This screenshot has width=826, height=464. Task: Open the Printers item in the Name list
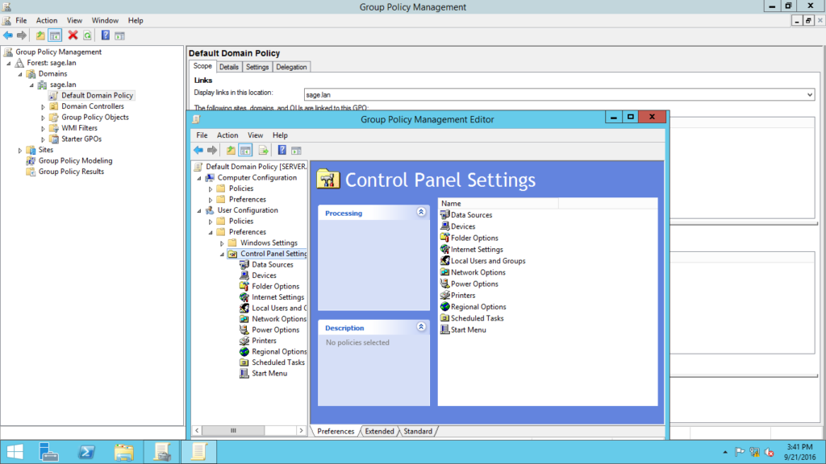pos(462,296)
